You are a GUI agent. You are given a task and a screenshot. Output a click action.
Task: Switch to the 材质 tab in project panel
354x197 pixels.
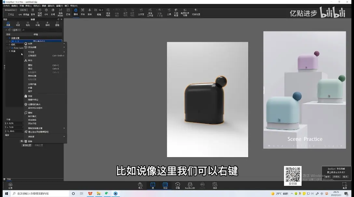(x=18, y=24)
